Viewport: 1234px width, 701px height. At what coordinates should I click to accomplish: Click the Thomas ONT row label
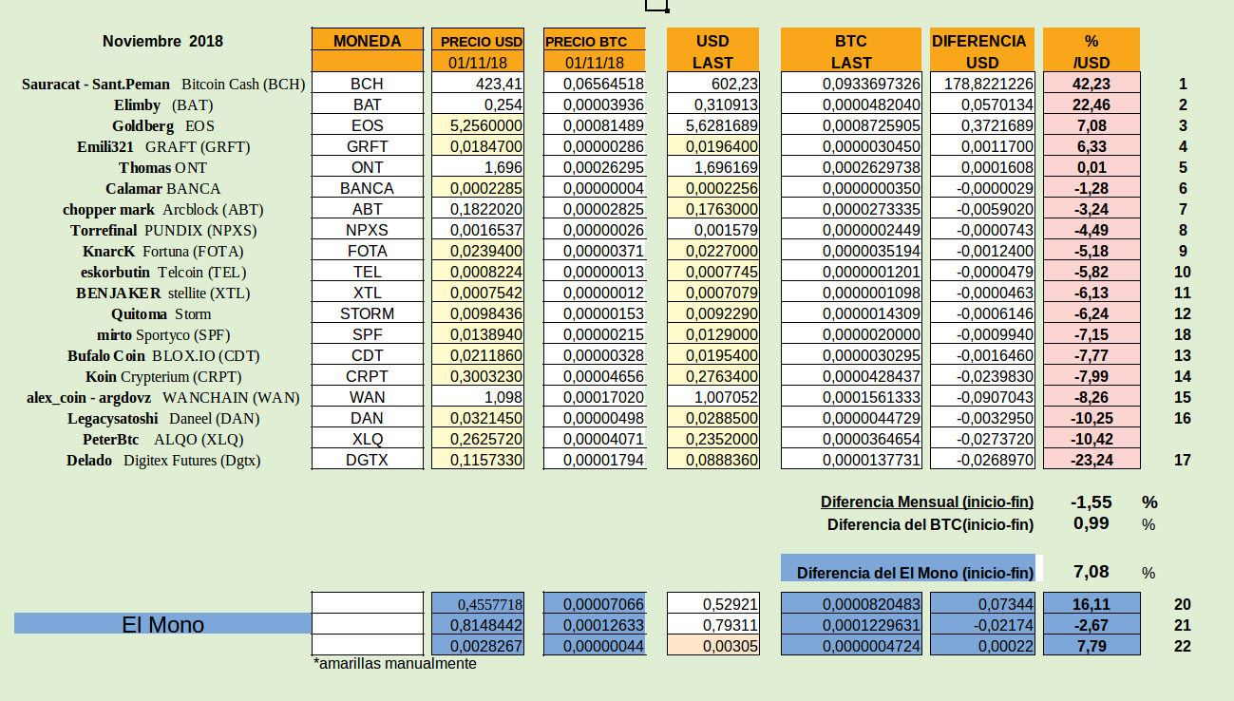click(161, 167)
